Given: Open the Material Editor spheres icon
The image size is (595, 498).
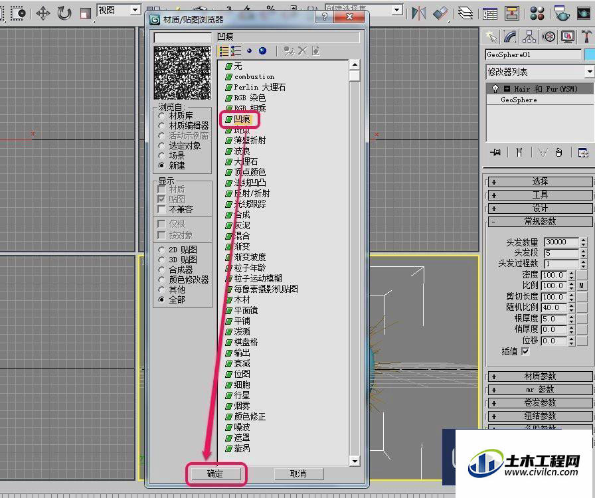Looking at the screenshot, I should (537, 13).
